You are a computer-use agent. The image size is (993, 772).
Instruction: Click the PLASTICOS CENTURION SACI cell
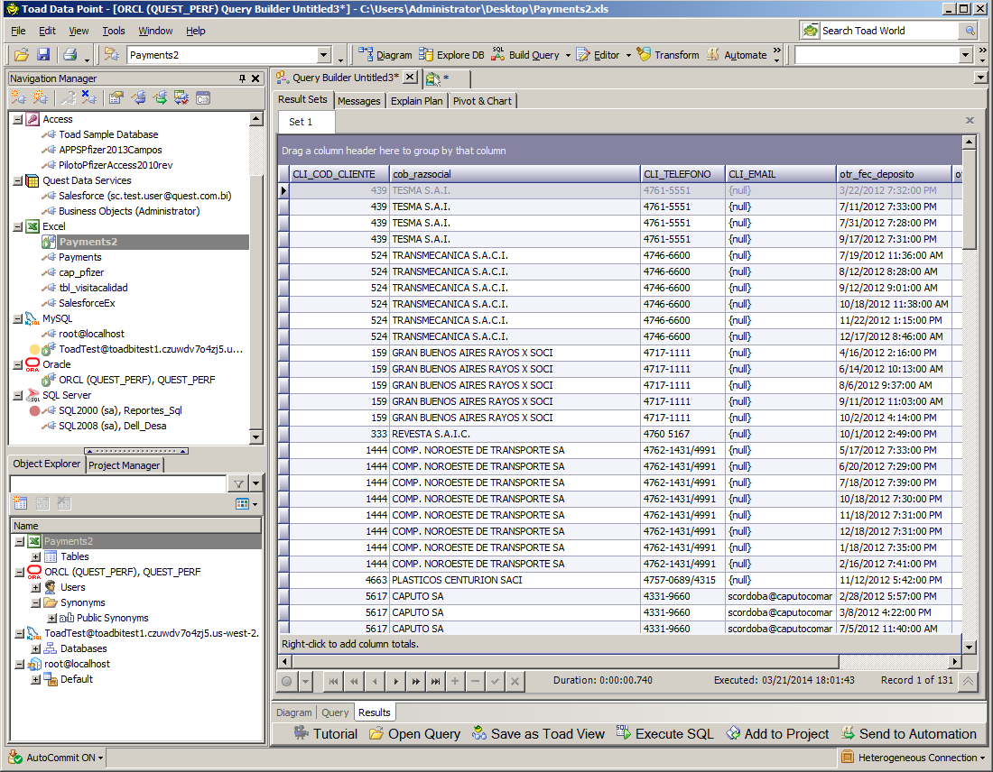click(x=515, y=580)
